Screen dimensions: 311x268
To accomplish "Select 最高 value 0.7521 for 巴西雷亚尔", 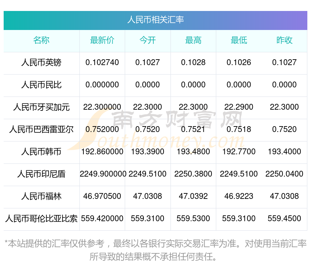I will pyautogui.click(x=193, y=129).
